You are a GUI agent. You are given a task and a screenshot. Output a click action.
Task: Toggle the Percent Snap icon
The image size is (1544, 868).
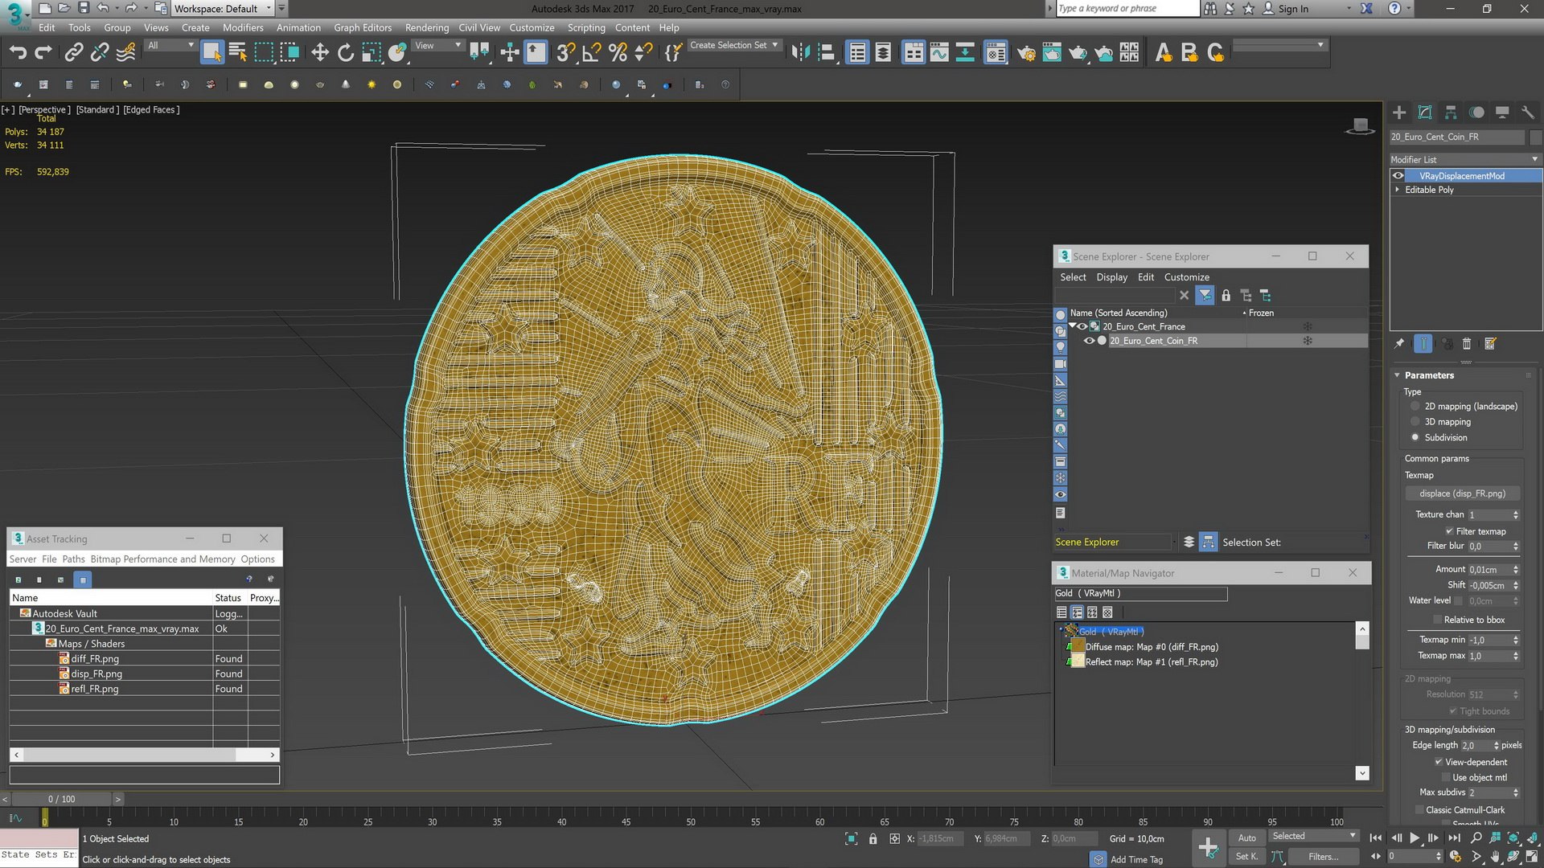point(618,53)
